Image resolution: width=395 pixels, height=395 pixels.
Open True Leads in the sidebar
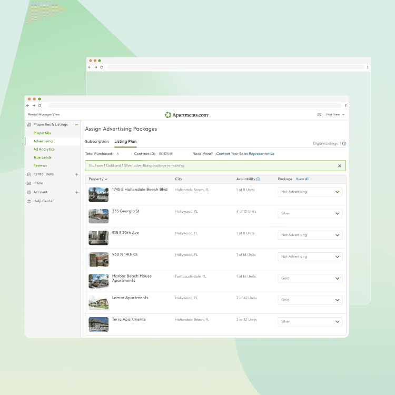click(x=42, y=157)
